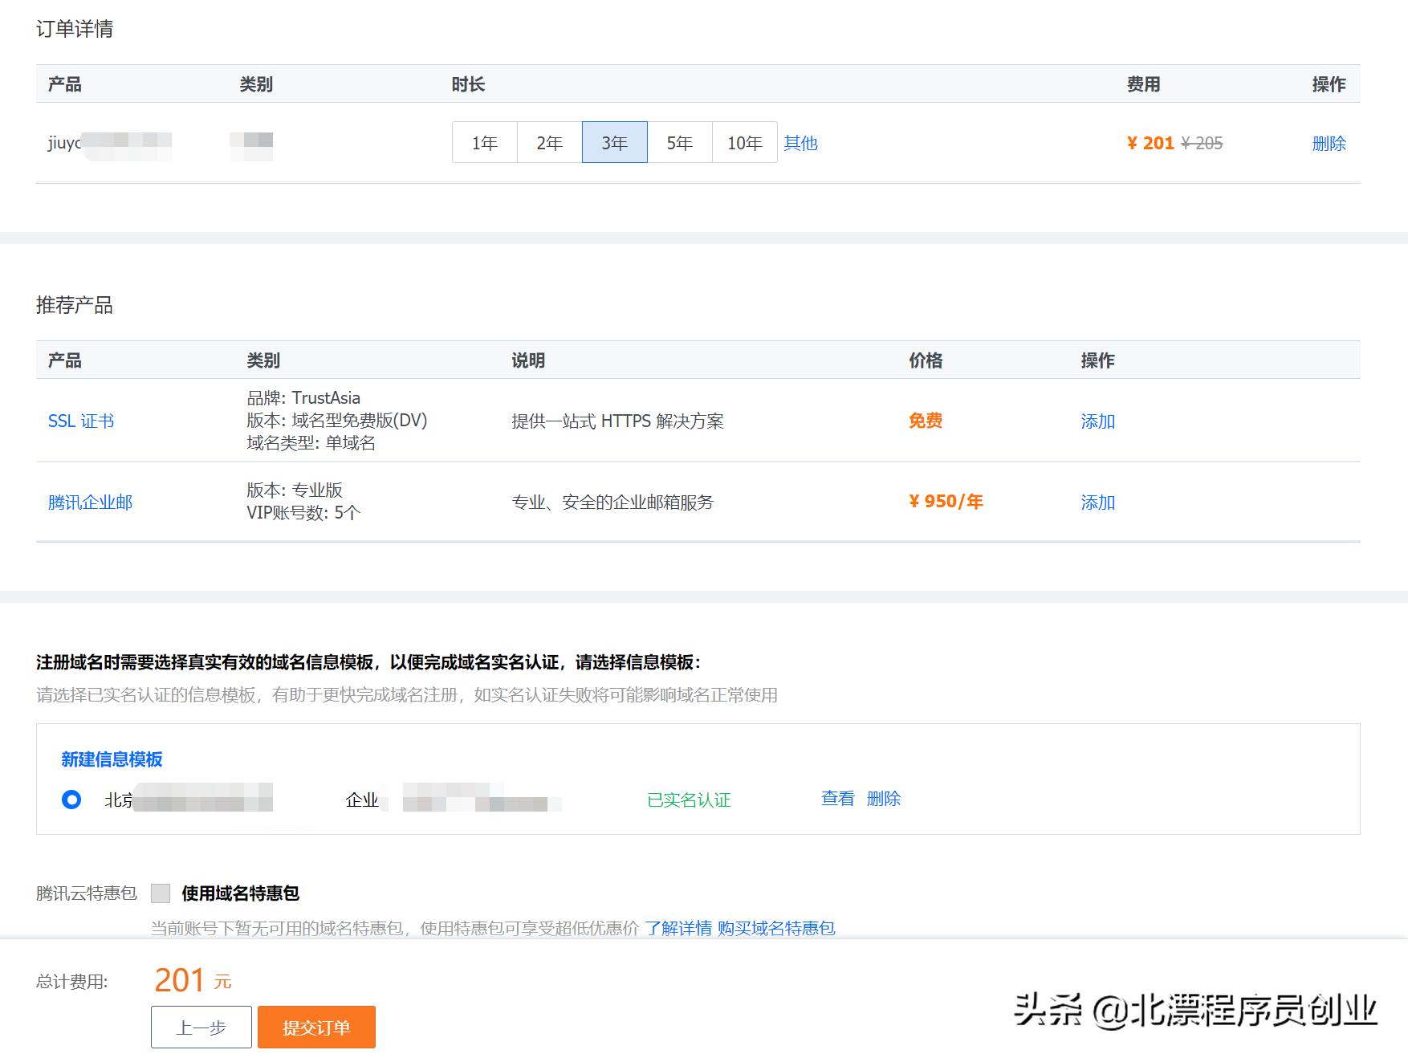Viewport: 1408px width, 1058px height.
Task: Click 上一步 to go back
Action: pyautogui.click(x=200, y=1027)
